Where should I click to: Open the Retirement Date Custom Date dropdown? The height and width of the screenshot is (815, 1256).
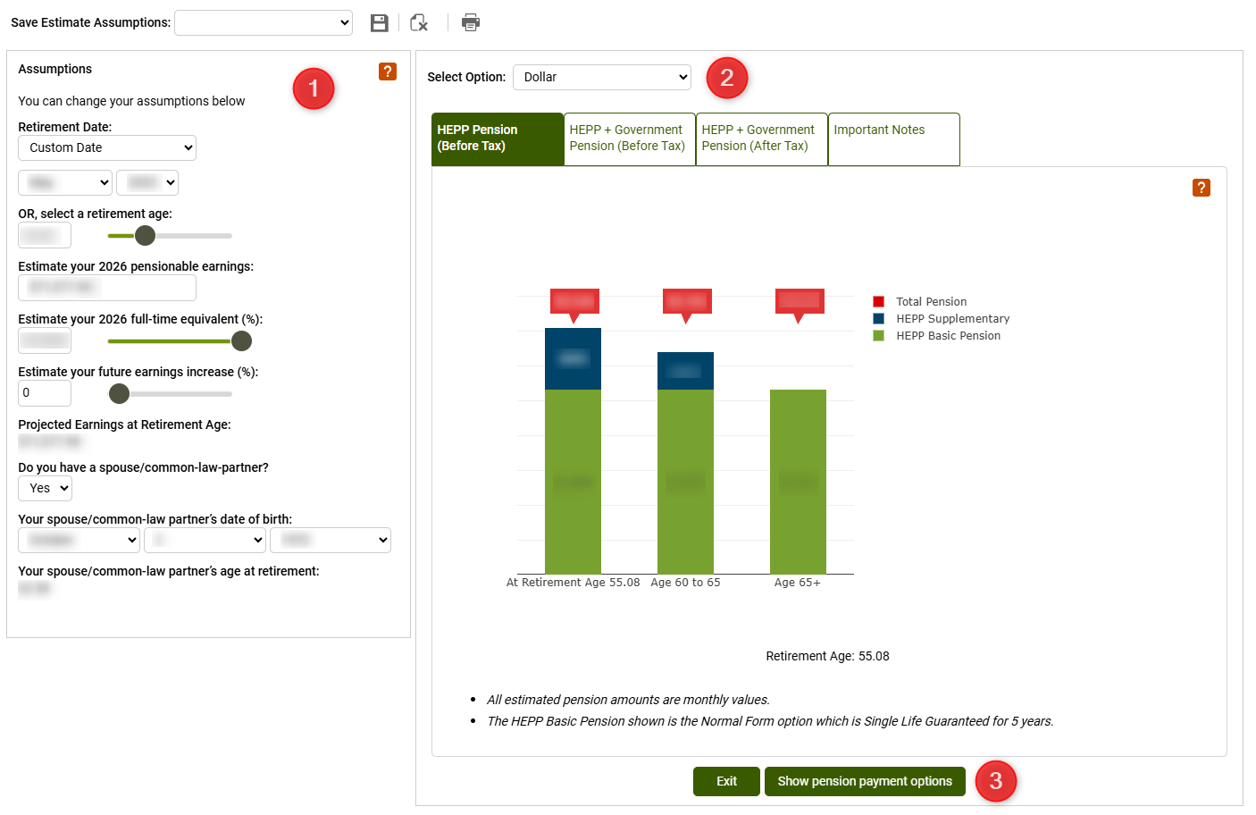107,148
